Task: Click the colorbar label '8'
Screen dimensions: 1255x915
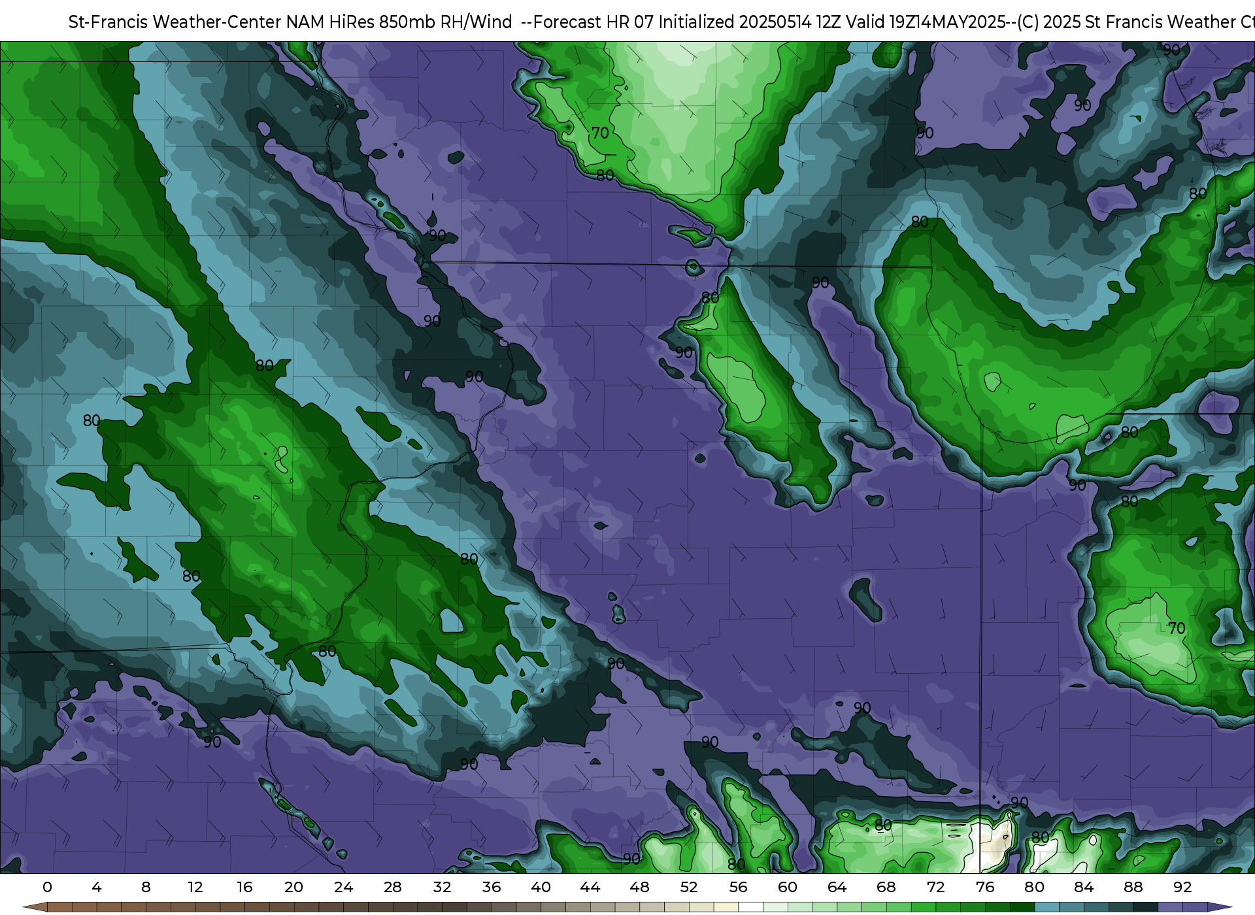Action: (146, 887)
